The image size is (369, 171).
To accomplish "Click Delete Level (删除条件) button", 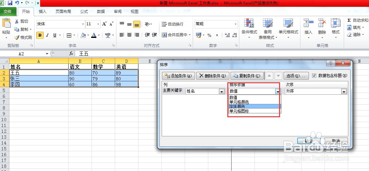I will click(x=212, y=76).
